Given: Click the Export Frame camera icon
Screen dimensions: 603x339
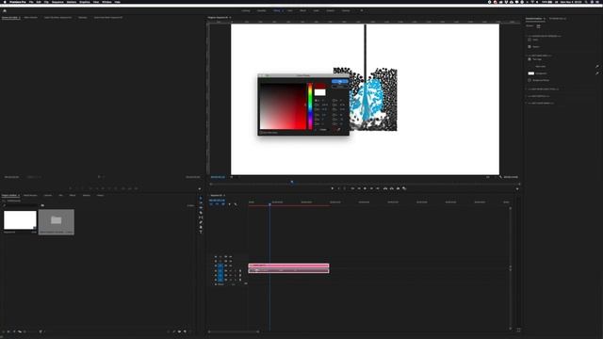Looking at the screenshot, I should (398, 188).
